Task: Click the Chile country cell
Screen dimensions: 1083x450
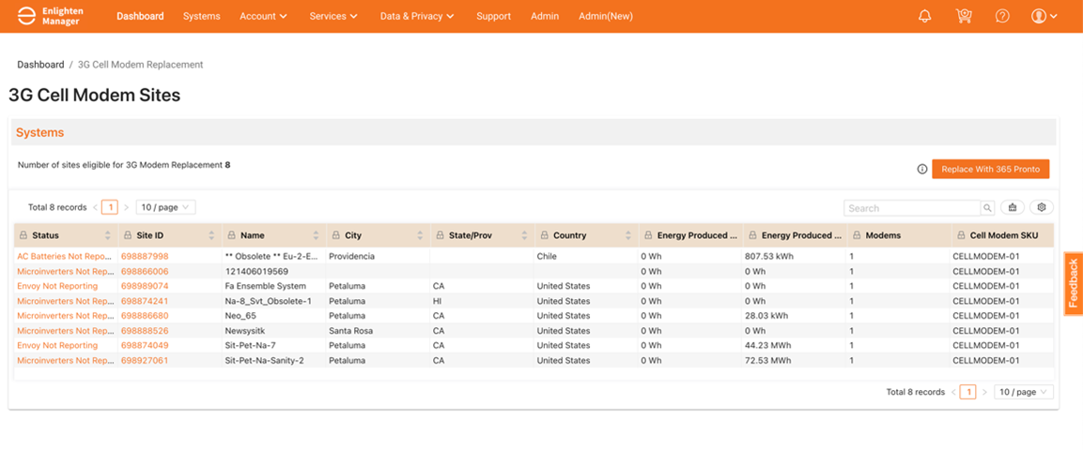Action: tap(547, 256)
